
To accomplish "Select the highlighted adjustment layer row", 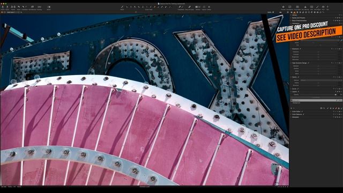I will pyautogui.click(x=317, y=100).
